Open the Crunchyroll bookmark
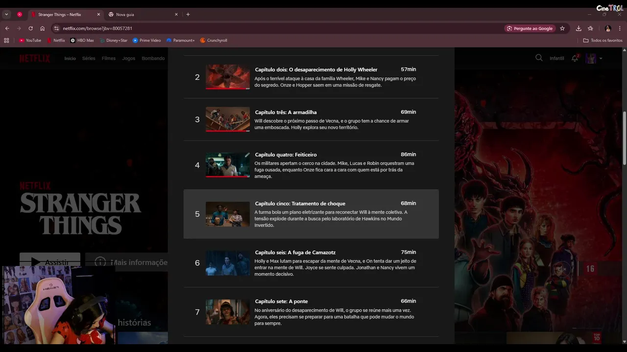 214,41
